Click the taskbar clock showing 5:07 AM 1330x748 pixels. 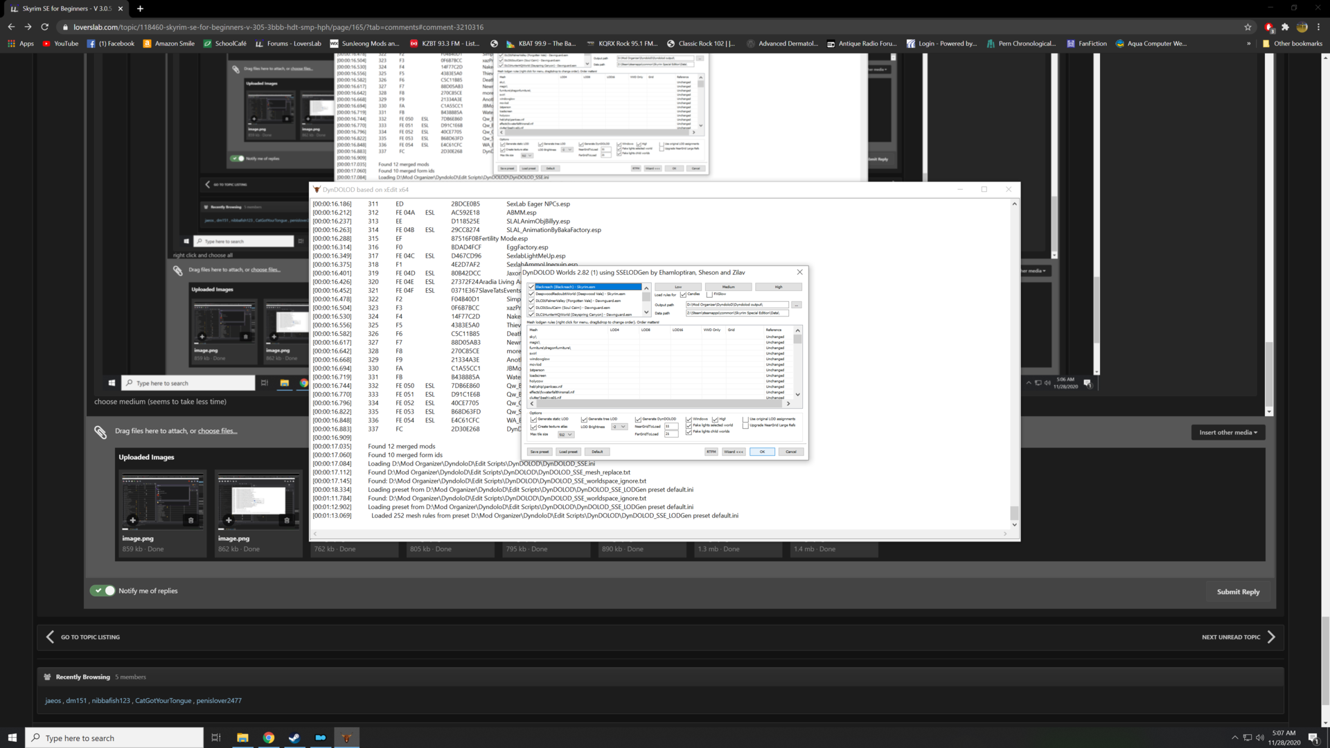1284,738
